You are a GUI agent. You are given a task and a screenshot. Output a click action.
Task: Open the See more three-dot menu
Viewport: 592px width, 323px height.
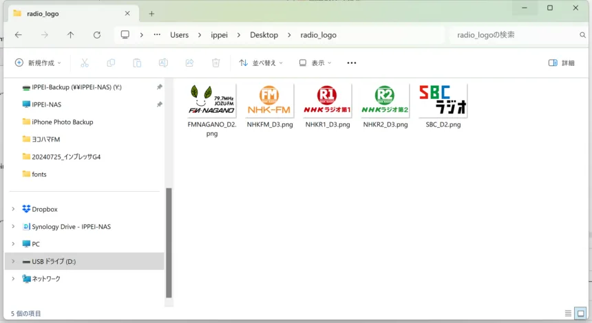tap(352, 63)
